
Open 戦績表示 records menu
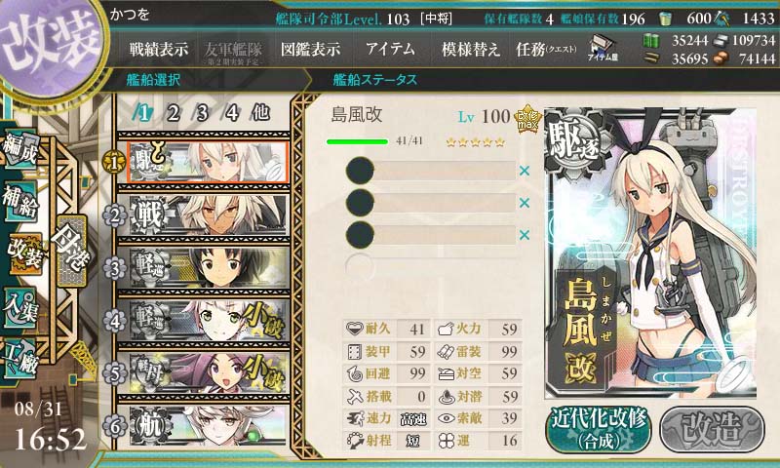pyautogui.click(x=159, y=49)
